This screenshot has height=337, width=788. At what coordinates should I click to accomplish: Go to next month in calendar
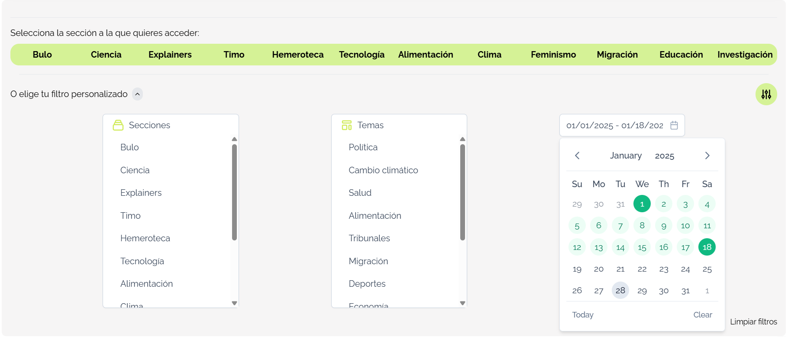[x=707, y=156]
